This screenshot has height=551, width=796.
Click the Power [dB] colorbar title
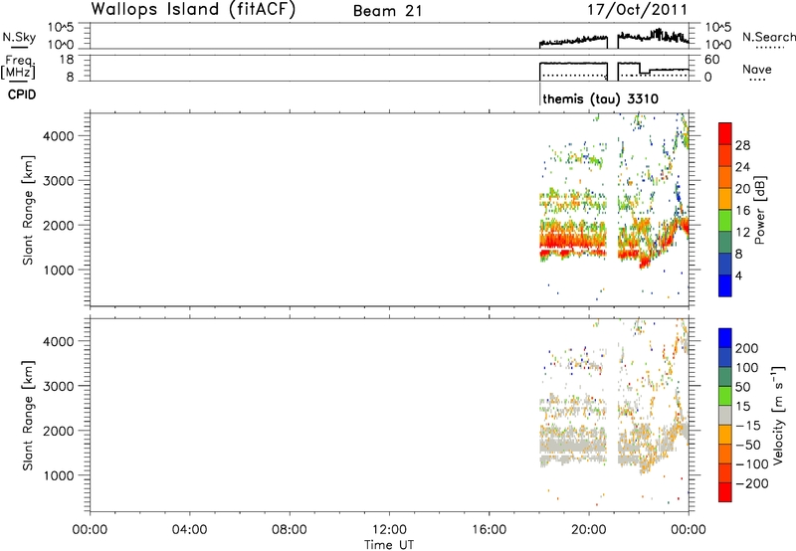coord(759,210)
